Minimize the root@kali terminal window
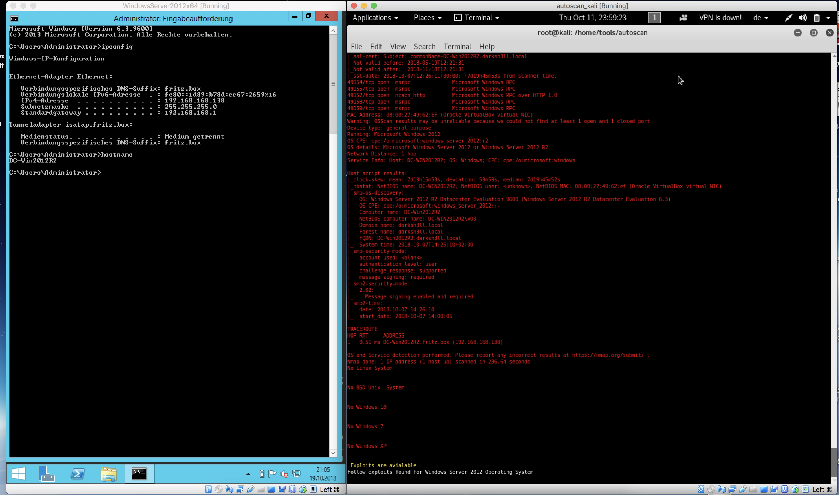Image resolution: width=839 pixels, height=495 pixels. pos(798,32)
